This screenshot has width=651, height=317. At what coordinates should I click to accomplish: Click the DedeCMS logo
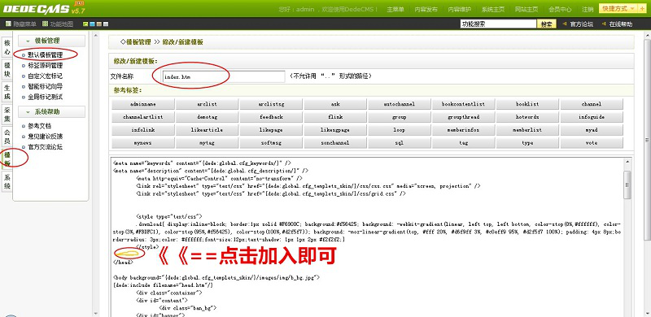[42, 8]
